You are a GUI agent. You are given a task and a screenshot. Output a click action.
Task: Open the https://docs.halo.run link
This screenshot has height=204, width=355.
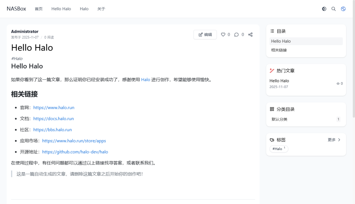coord(54,119)
